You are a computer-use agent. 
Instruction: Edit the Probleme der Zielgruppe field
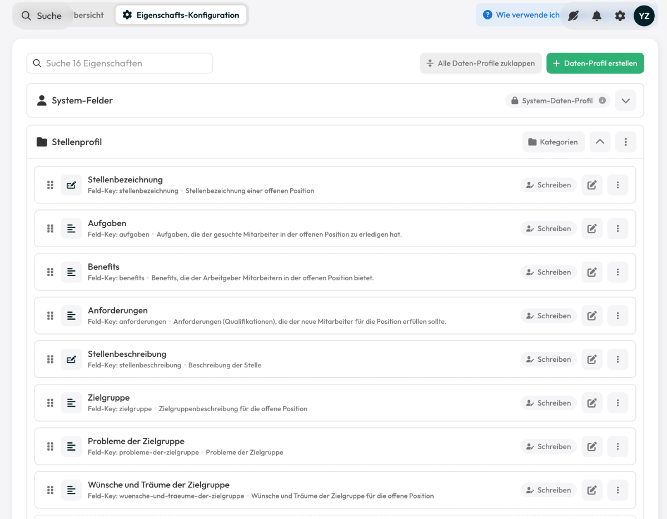pyautogui.click(x=592, y=446)
